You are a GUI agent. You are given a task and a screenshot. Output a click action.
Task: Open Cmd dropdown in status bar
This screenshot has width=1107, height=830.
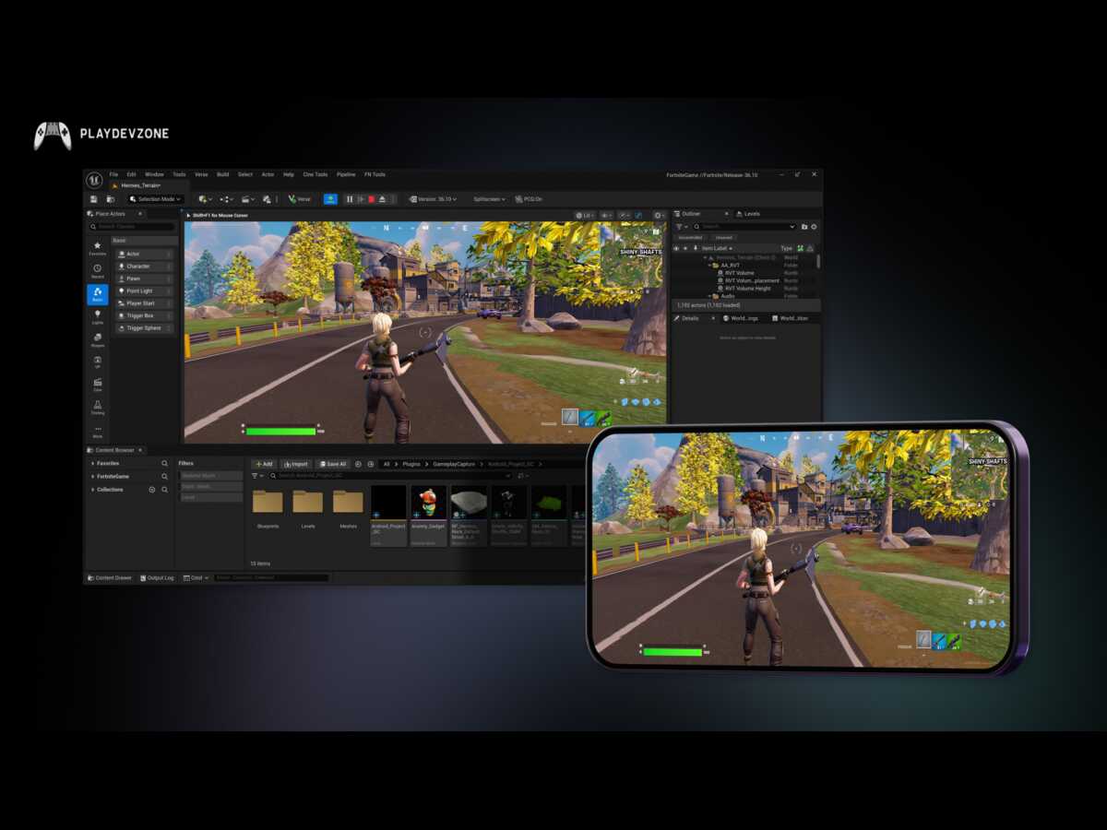pyautogui.click(x=196, y=577)
